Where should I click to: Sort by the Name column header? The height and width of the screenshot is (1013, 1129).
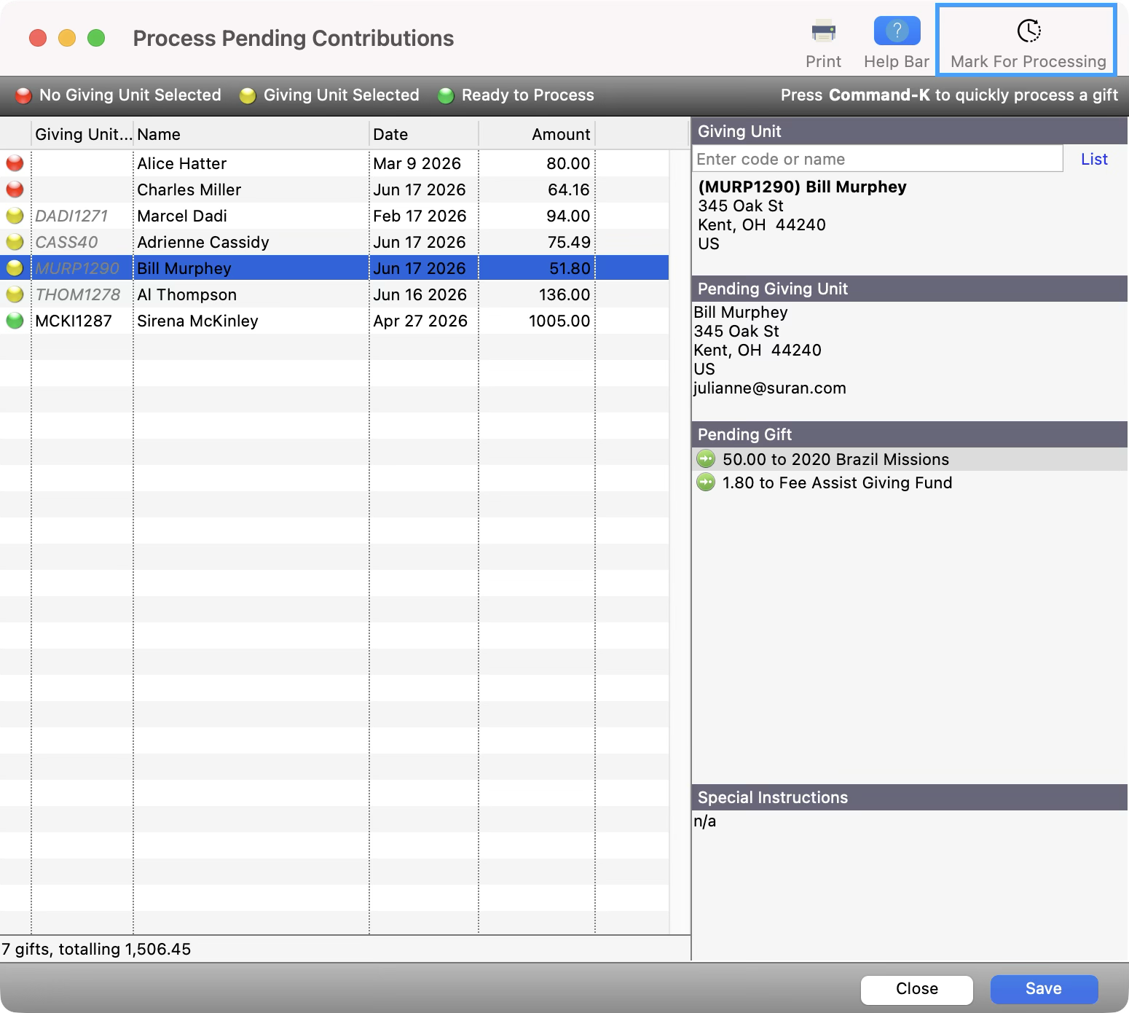[x=252, y=134]
